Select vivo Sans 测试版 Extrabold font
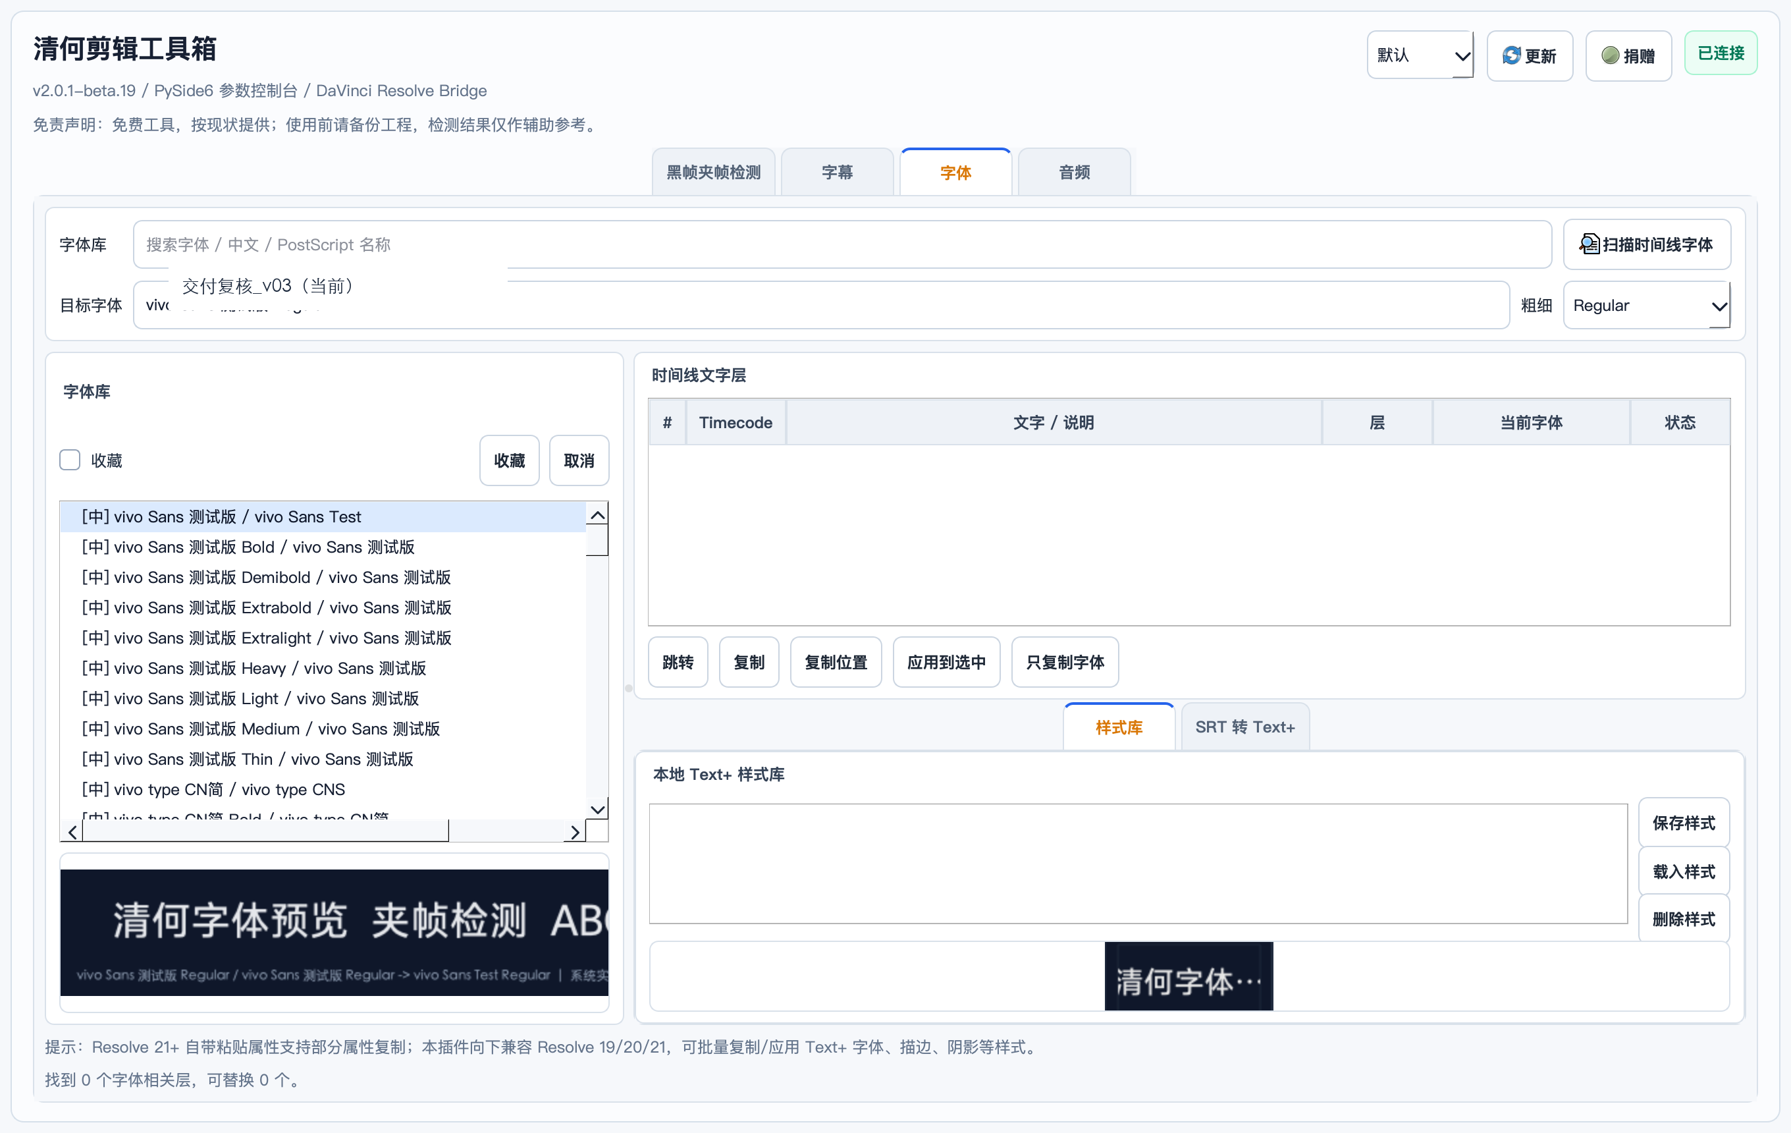Viewport: 1791px width, 1133px height. tap(323, 608)
